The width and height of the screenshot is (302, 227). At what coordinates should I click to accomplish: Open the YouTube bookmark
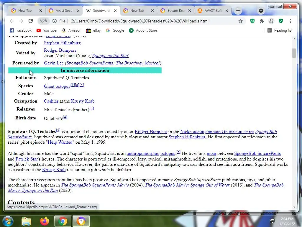pos(47,30)
